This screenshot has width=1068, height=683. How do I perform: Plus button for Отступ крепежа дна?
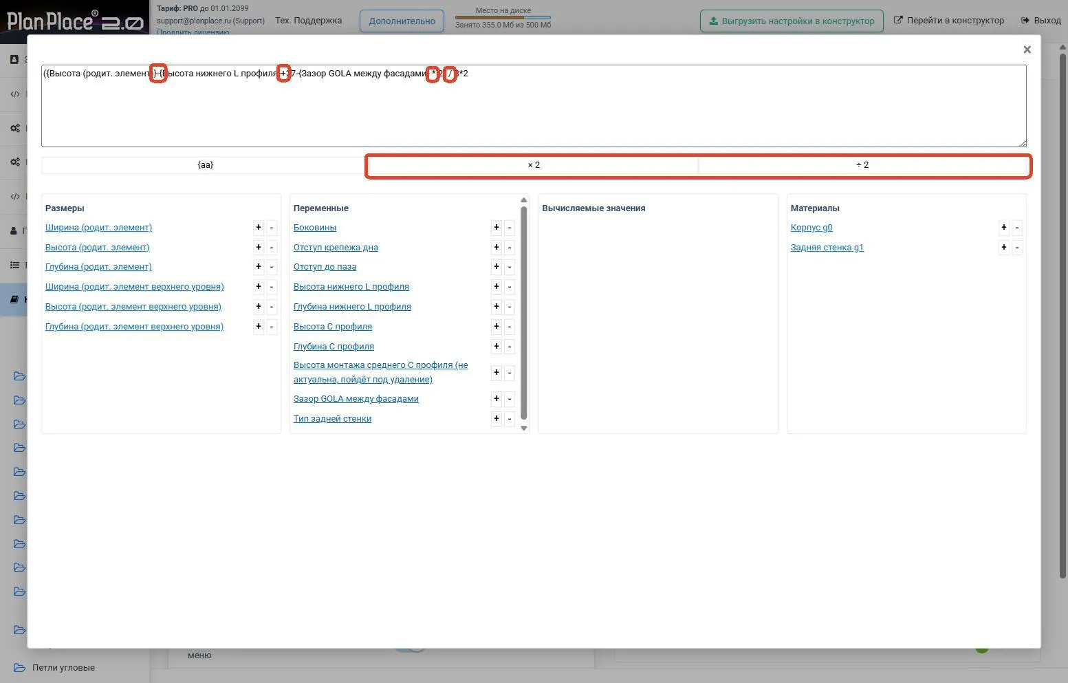[x=497, y=248]
